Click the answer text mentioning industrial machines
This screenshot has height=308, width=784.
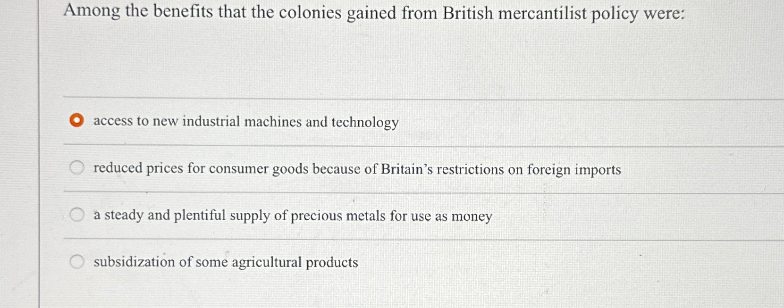coord(245,122)
